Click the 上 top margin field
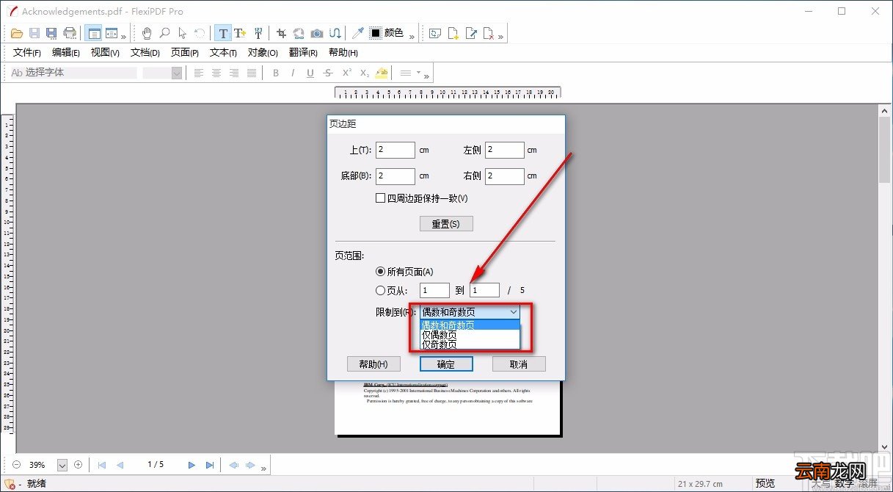Viewport: 893px width, 492px height. coord(396,151)
